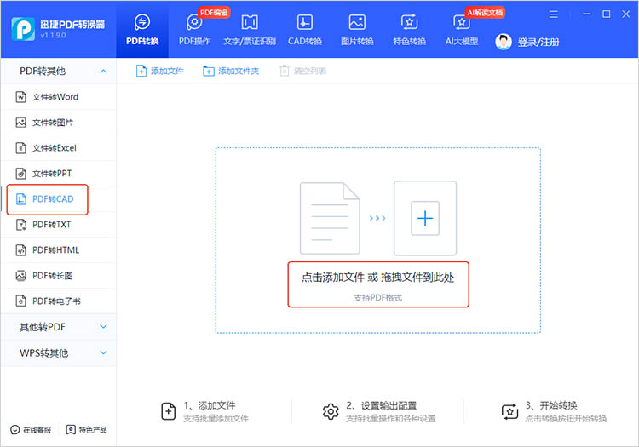This screenshot has width=639, height=447.
Task: Click the user avatar icon
Action: click(x=504, y=42)
